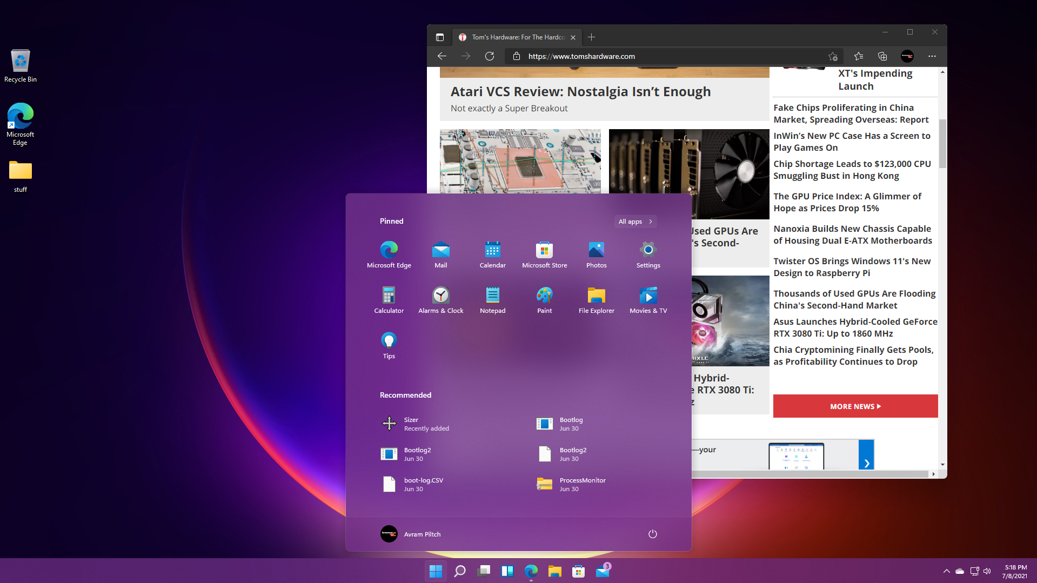The height and width of the screenshot is (583, 1037).
Task: Open Alarms & Clock
Action: pos(440,300)
